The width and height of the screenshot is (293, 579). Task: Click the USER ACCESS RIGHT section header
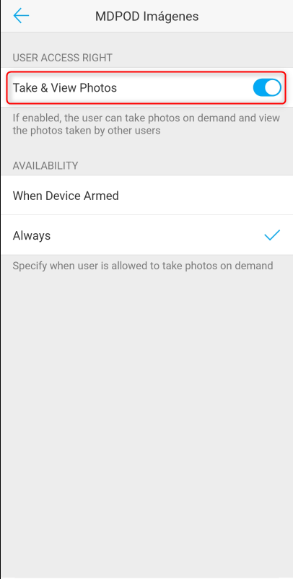coord(62,58)
